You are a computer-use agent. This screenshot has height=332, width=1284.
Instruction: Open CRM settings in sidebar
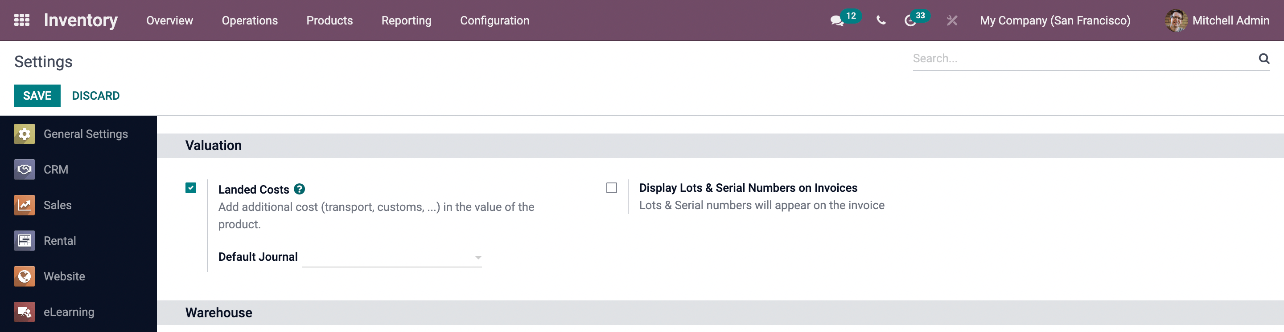click(56, 170)
